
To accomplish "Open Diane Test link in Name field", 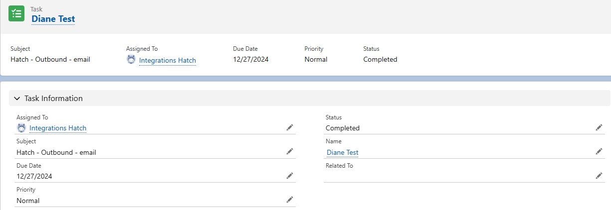I will click(342, 152).
